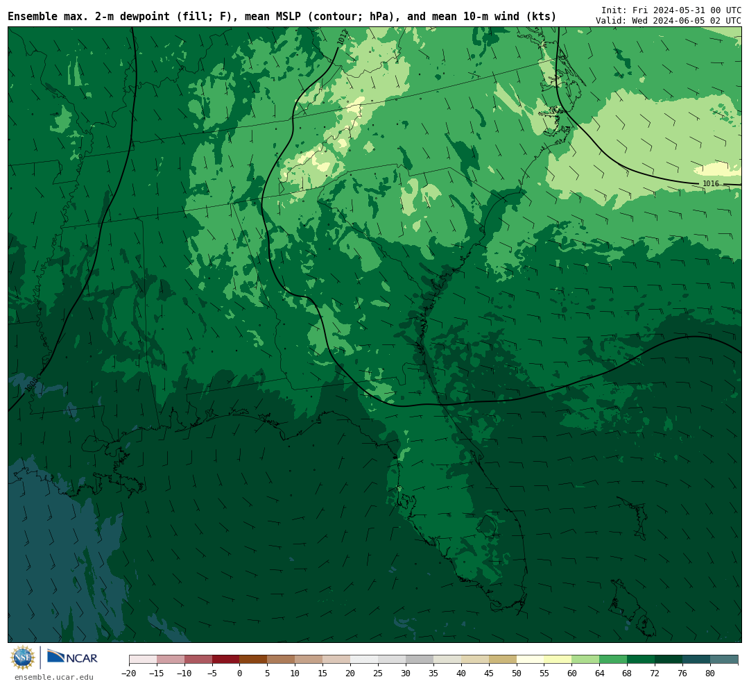Viewport: 749px width, 686px height.
Task: Click the 68 colorbar tick label
Action: tap(627, 673)
